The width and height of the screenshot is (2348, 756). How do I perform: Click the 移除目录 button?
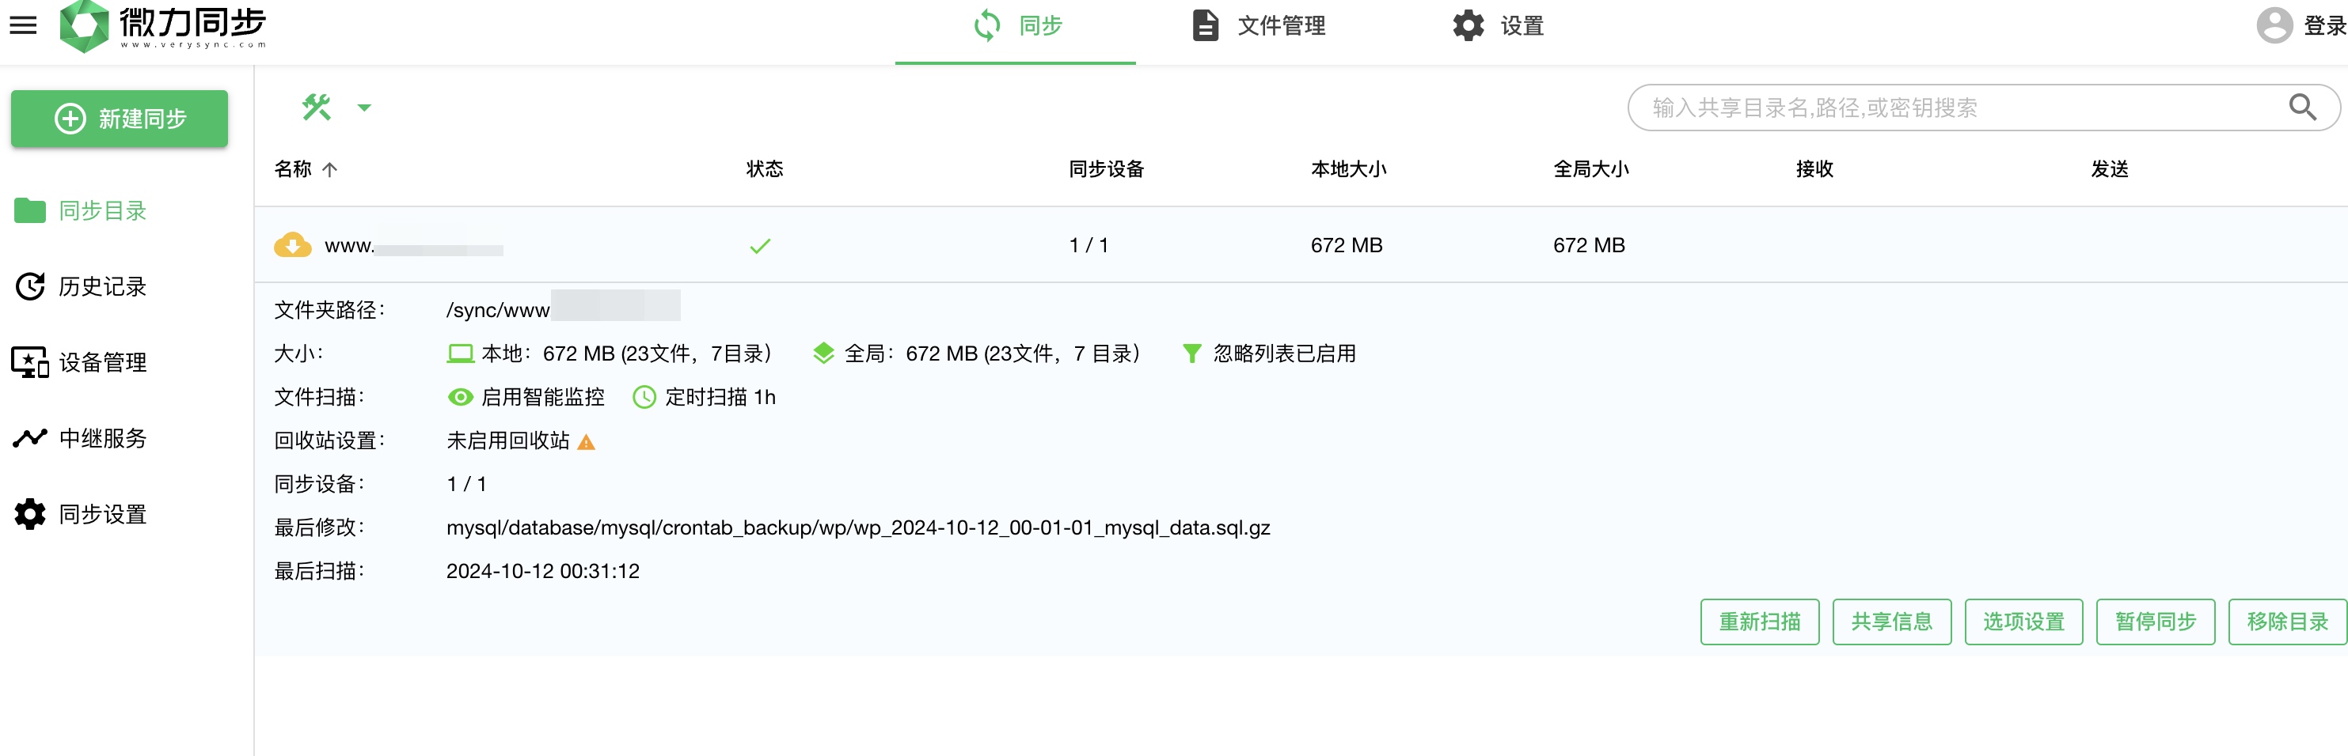[x=2287, y=622]
